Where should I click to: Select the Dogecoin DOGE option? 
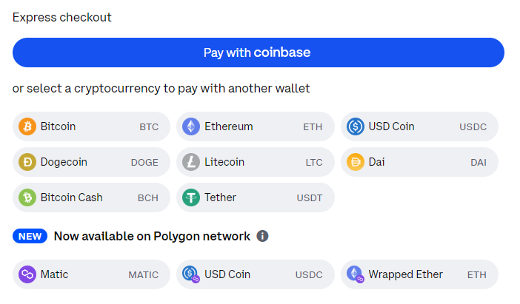click(x=91, y=162)
